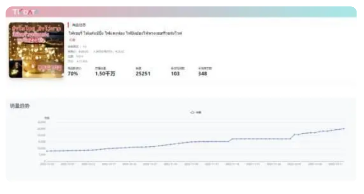Open the Thai product title link
The height and width of the screenshot is (194, 364).
click(x=125, y=33)
